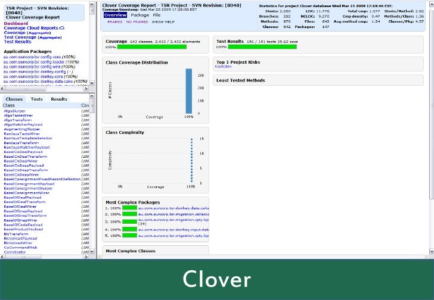Open package au.com.suncorp.tsr.config.core
The width and height of the screenshot is (434, 300).
(x=32, y=57)
